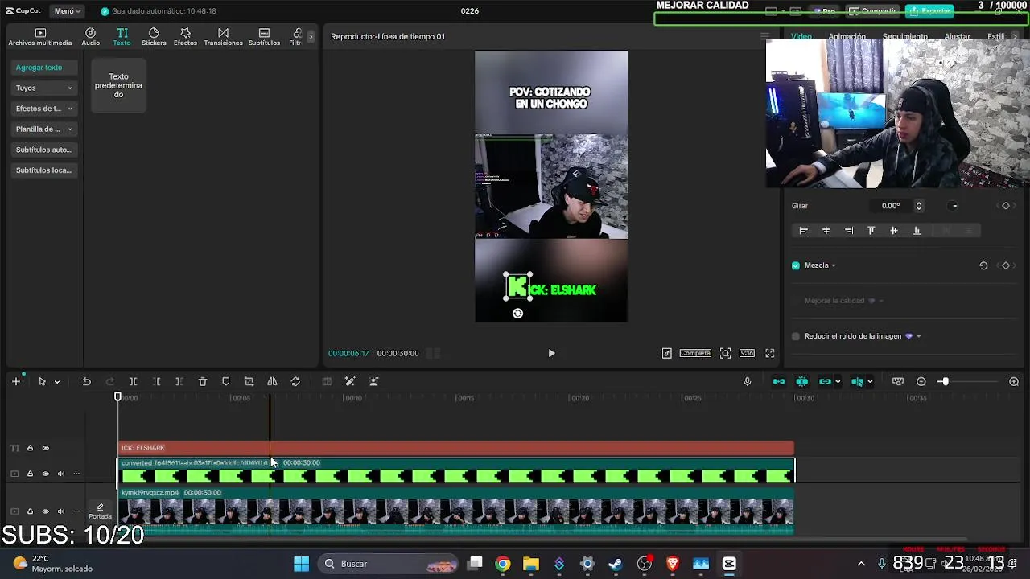The width and height of the screenshot is (1030, 579).
Task: Click the preview zoom-to-fit icon
Action: click(x=725, y=353)
